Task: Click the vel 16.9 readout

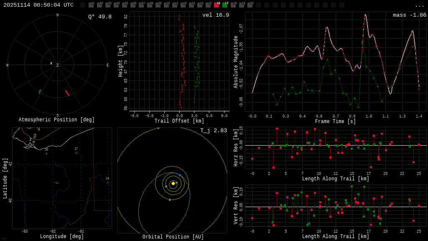Action: (x=216, y=15)
